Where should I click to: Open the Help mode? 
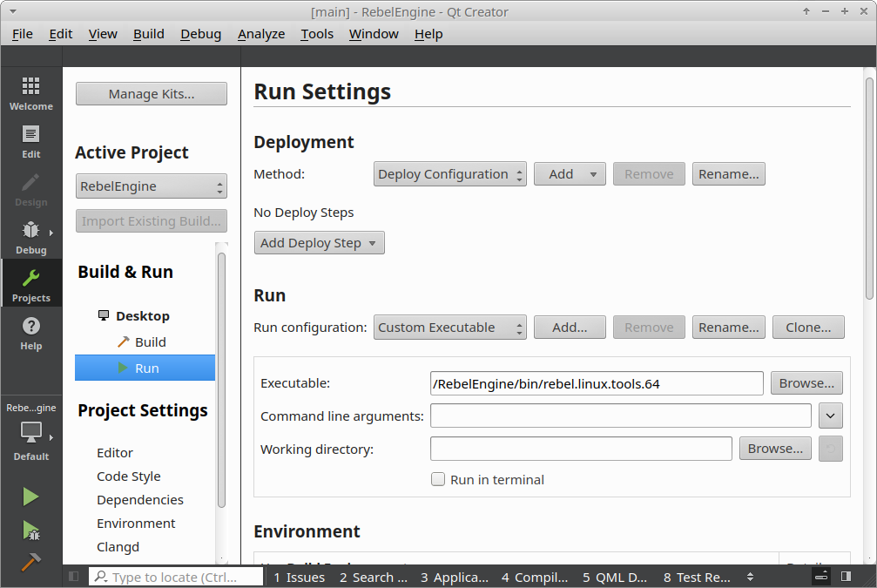point(30,334)
